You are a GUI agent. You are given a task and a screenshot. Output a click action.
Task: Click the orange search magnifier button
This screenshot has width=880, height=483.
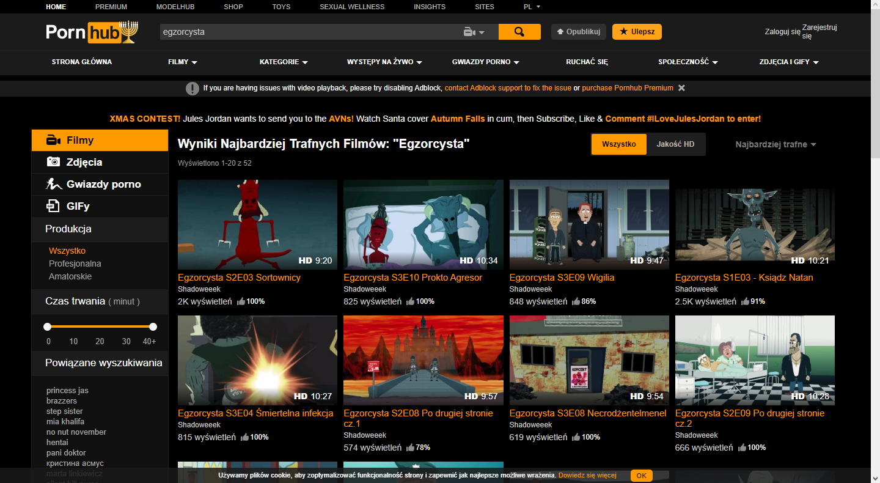(519, 32)
